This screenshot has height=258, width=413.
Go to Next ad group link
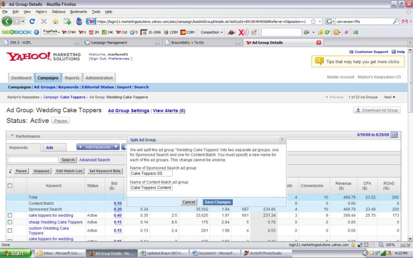click(390, 97)
